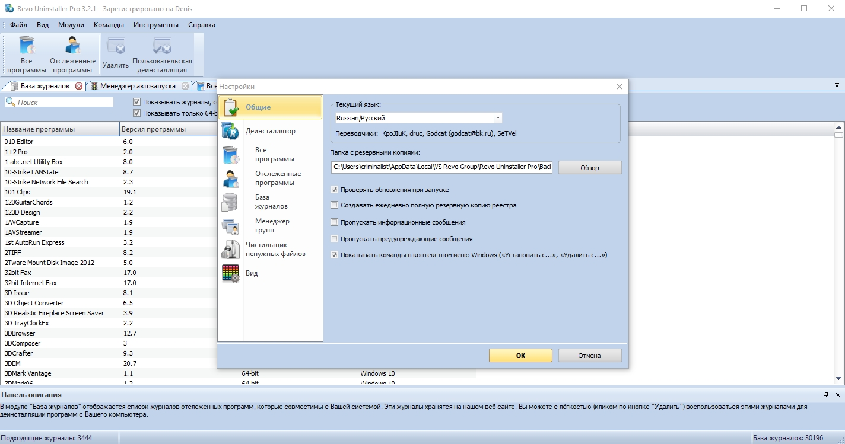The image size is (845, 444).
Task: Select the '32bit Internet Fax' row
Action: click(x=109, y=283)
